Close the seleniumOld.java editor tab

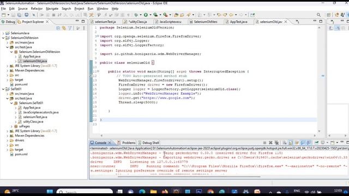286,22
